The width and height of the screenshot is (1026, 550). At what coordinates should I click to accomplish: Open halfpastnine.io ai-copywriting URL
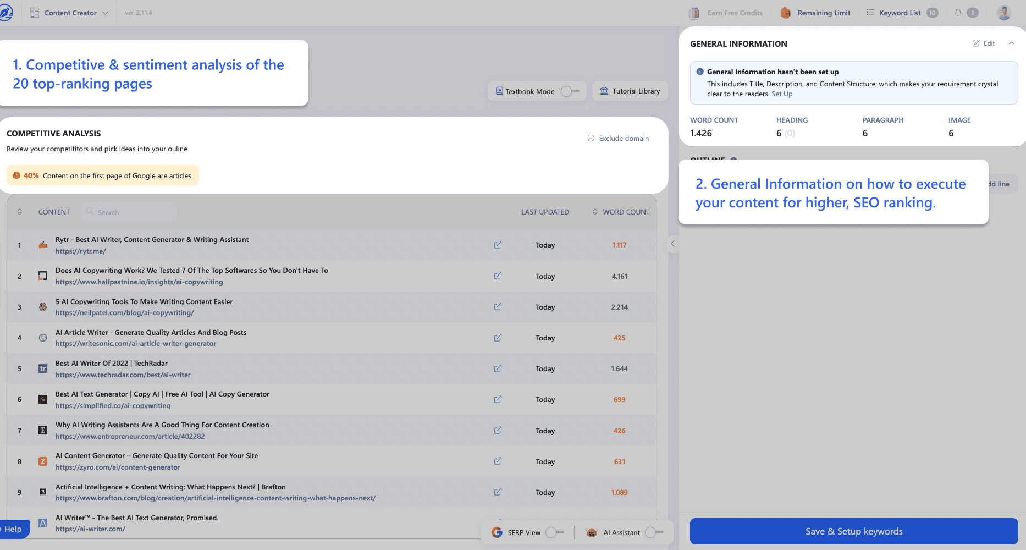pyautogui.click(x=139, y=282)
